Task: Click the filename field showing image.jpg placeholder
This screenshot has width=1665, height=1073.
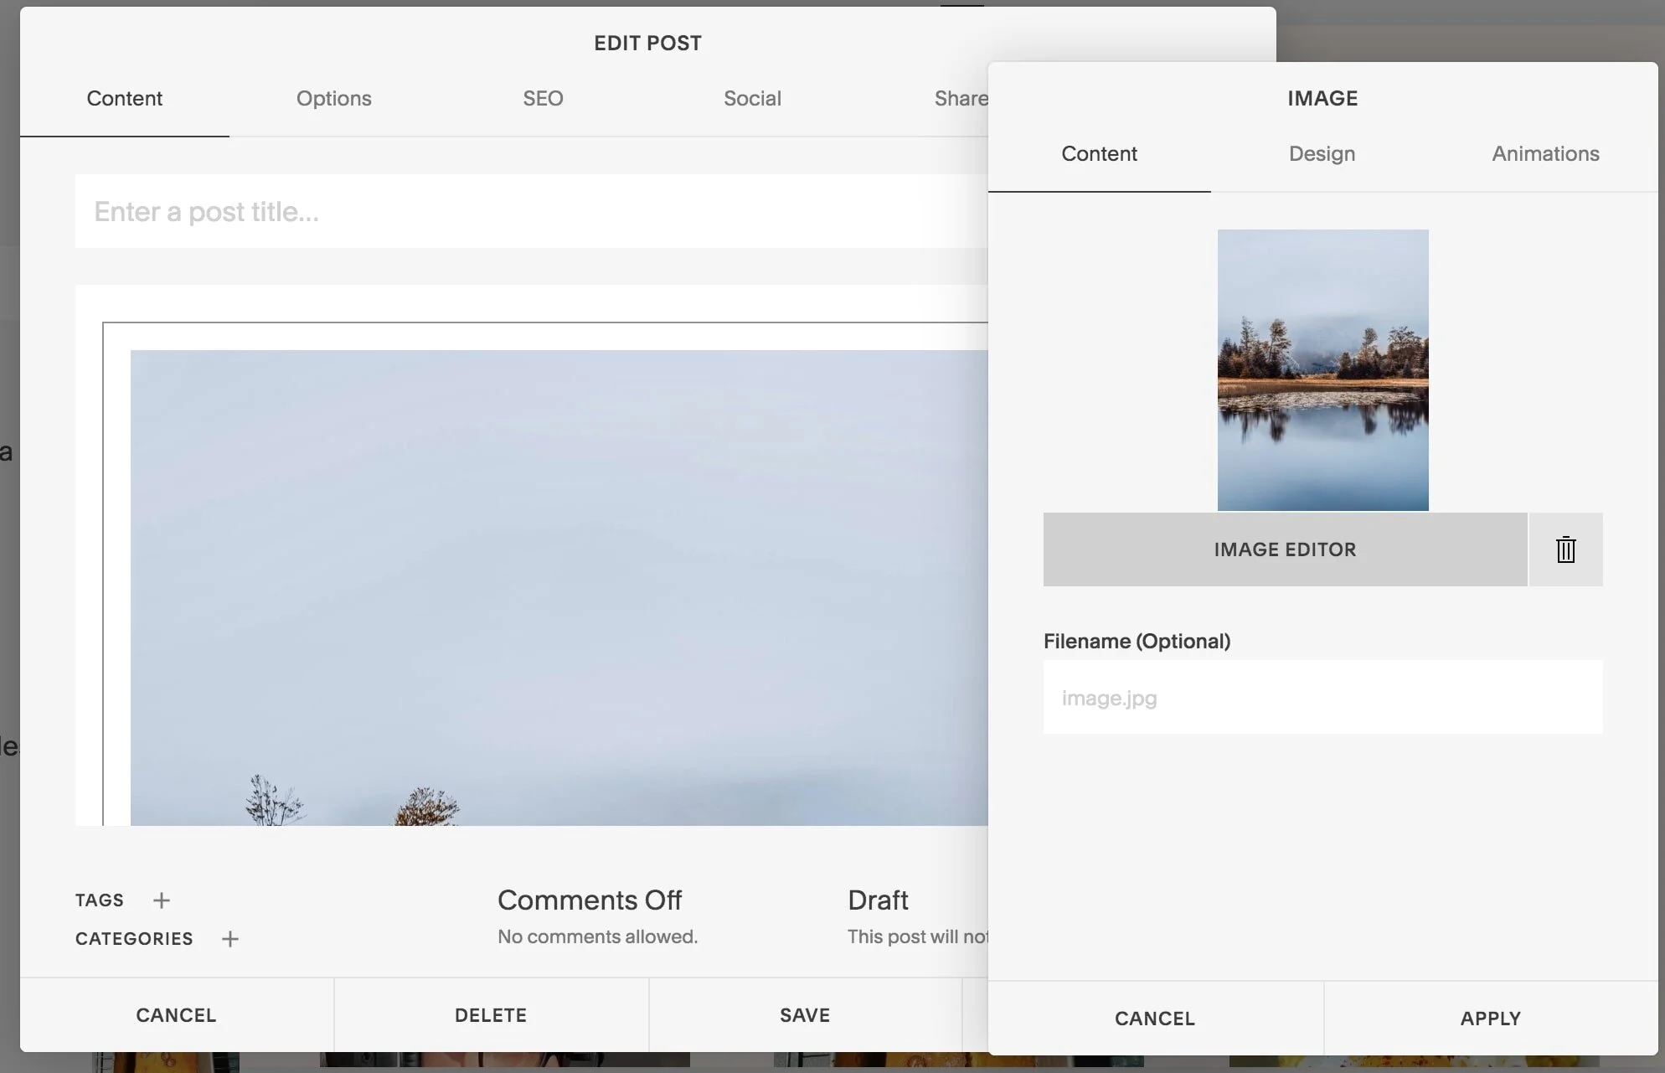Action: click(1322, 698)
